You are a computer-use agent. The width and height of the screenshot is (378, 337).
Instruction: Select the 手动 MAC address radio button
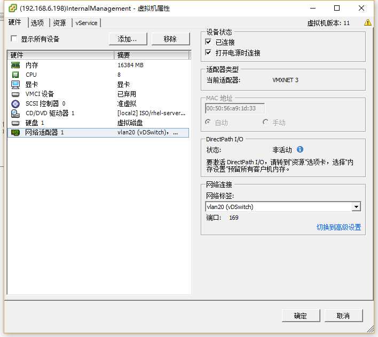point(266,122)
